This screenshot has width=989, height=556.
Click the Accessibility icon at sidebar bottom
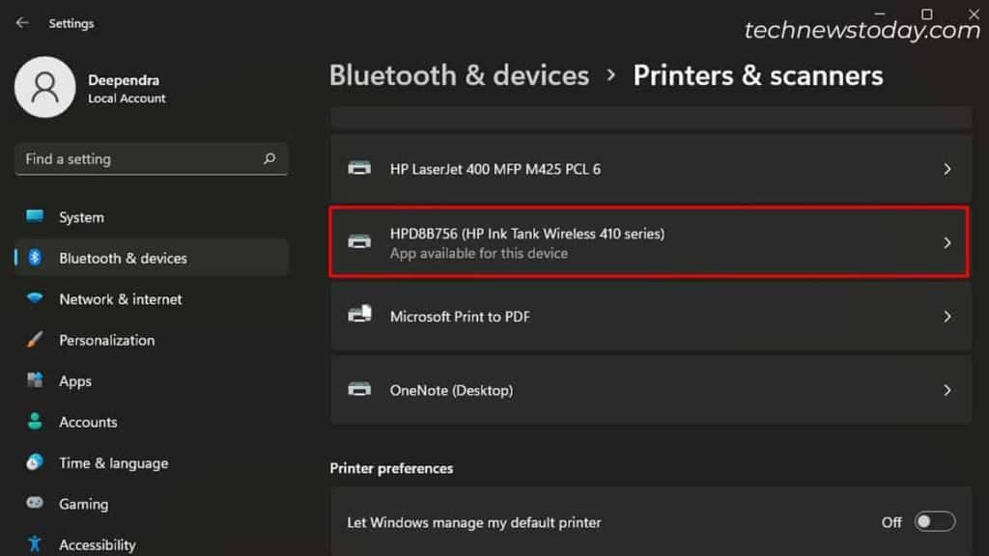point(34,543)
